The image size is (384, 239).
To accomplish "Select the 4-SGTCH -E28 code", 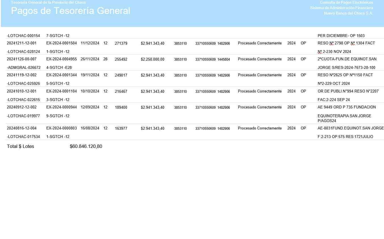I will click(59, 68).
